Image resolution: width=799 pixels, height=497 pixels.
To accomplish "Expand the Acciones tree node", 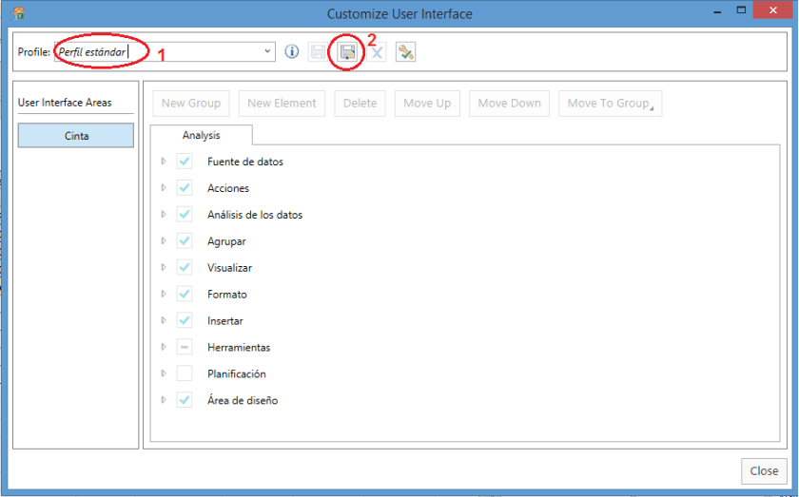I will (x=164, y=188).
